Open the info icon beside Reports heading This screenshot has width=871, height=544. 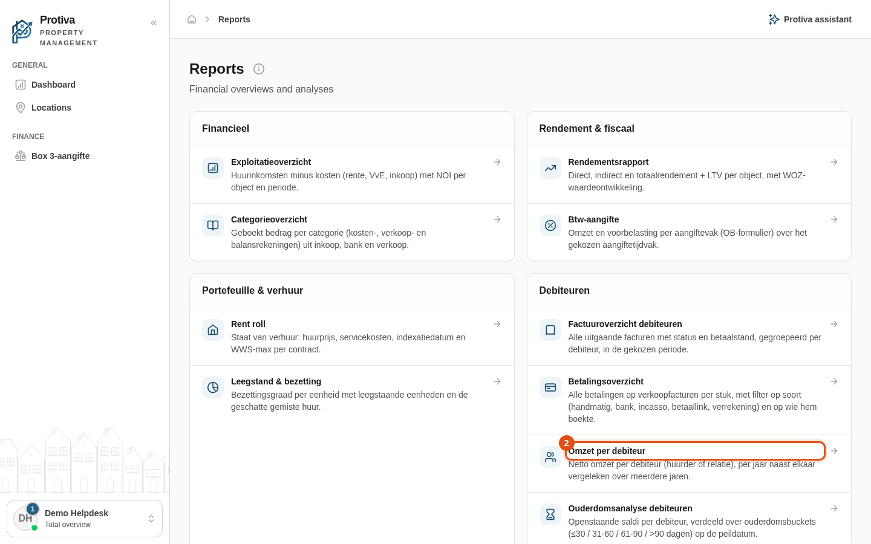point(259,69)
